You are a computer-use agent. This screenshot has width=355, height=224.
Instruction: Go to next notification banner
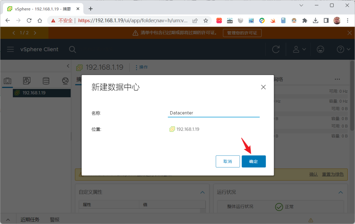[x=35, y=33]
